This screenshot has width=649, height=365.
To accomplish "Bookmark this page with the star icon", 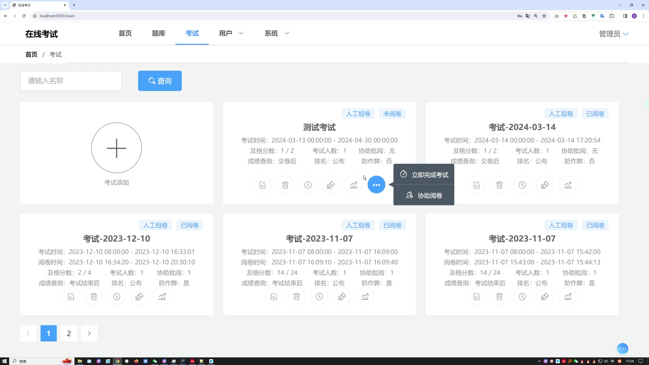I will pyautogui.click(x=544, y=16).
